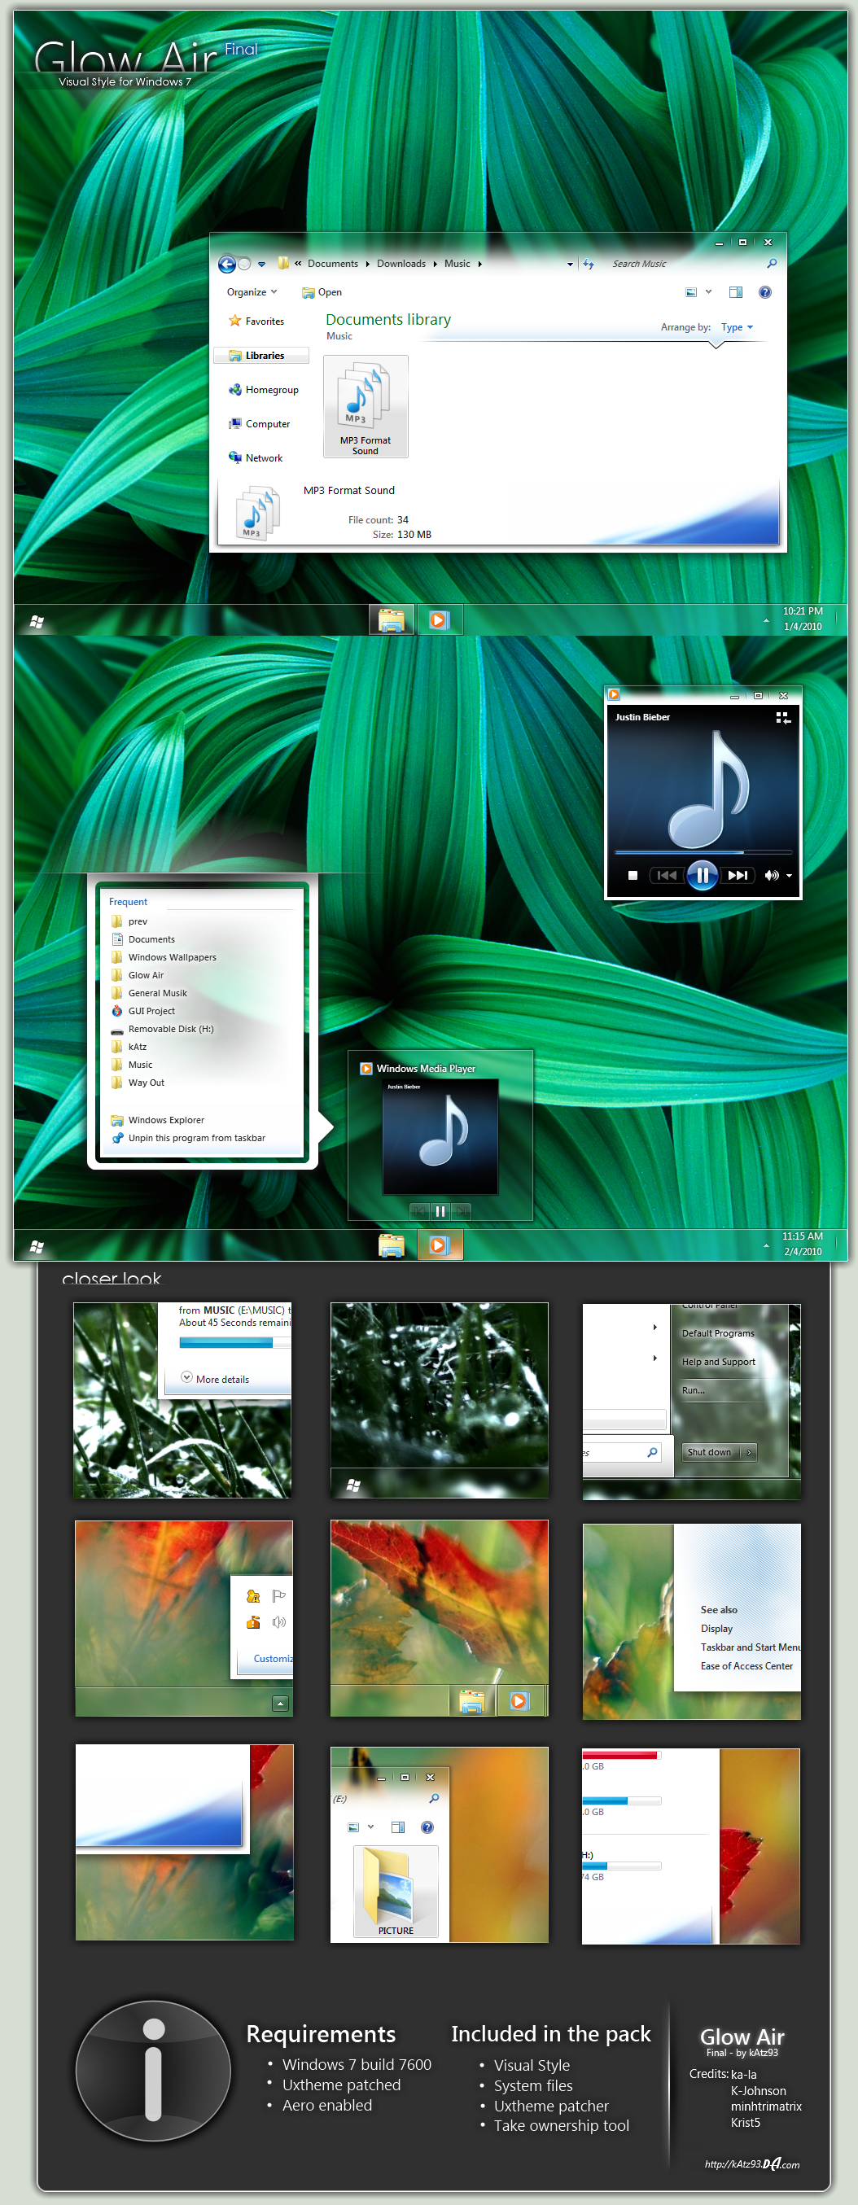Pause from the taskbar thumbnail preview controls
Screen dimensions: 858x2205
[440, 1211]
